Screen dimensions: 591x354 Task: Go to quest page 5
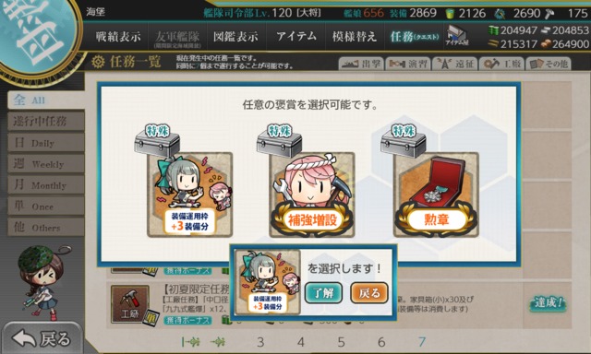click(x=341, y=342)
